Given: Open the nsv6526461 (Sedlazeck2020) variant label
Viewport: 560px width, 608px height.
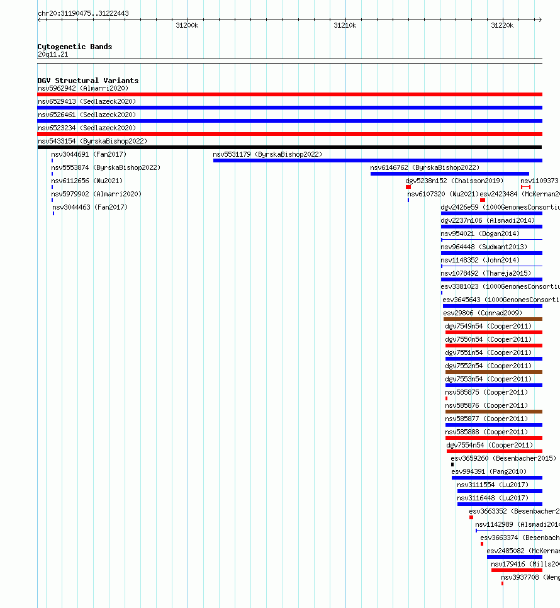Looking at the screenshot, I should [x=87, y=115].
